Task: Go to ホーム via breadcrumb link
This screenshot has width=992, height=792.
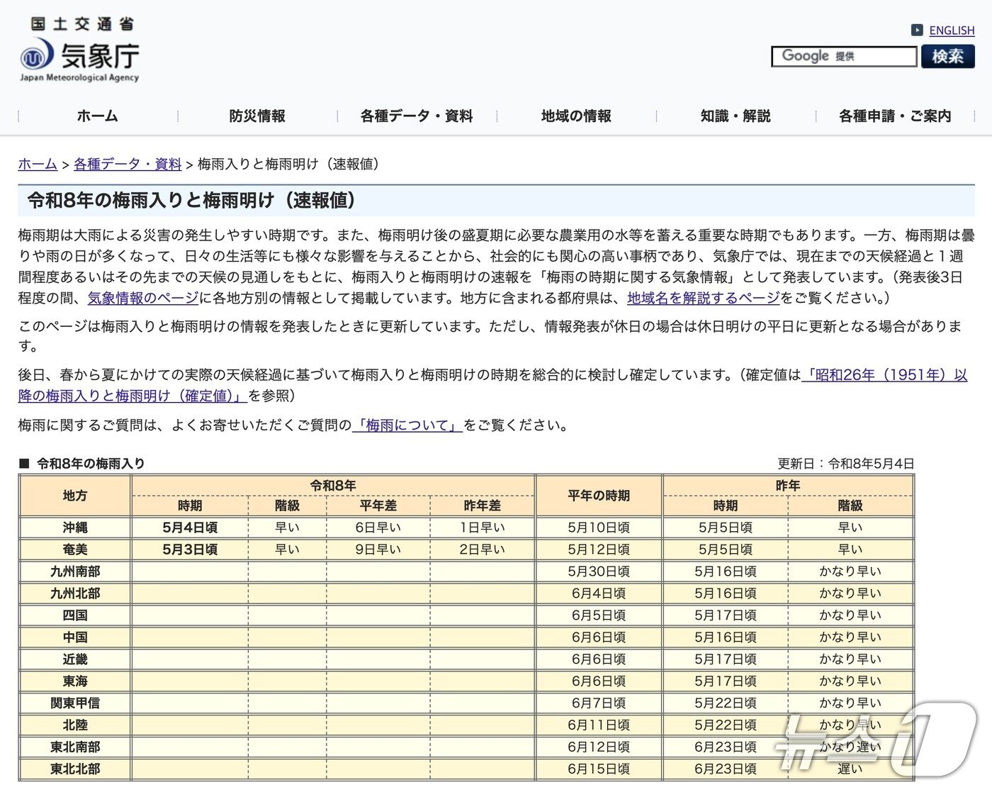Action: [38, 164]
